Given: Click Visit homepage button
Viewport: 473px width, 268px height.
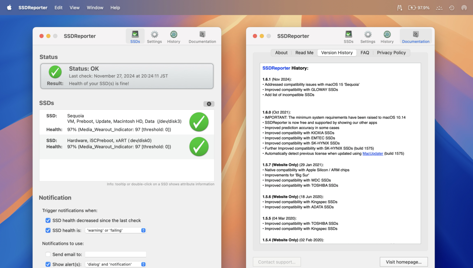Looking at the screenshot, I should tap(404, 262).
